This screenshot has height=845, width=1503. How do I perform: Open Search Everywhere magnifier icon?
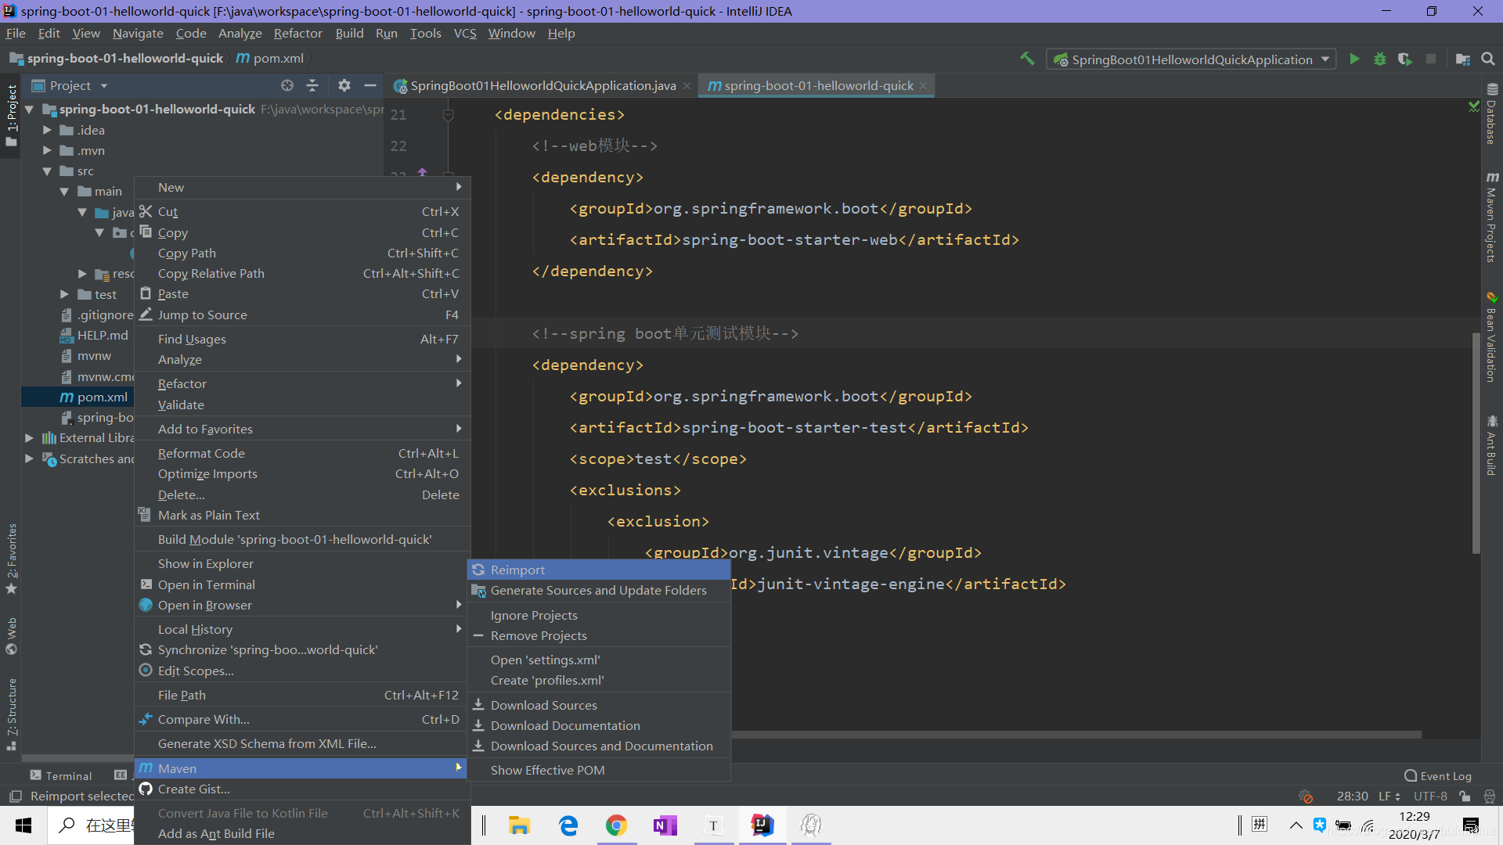(1488, 59)
